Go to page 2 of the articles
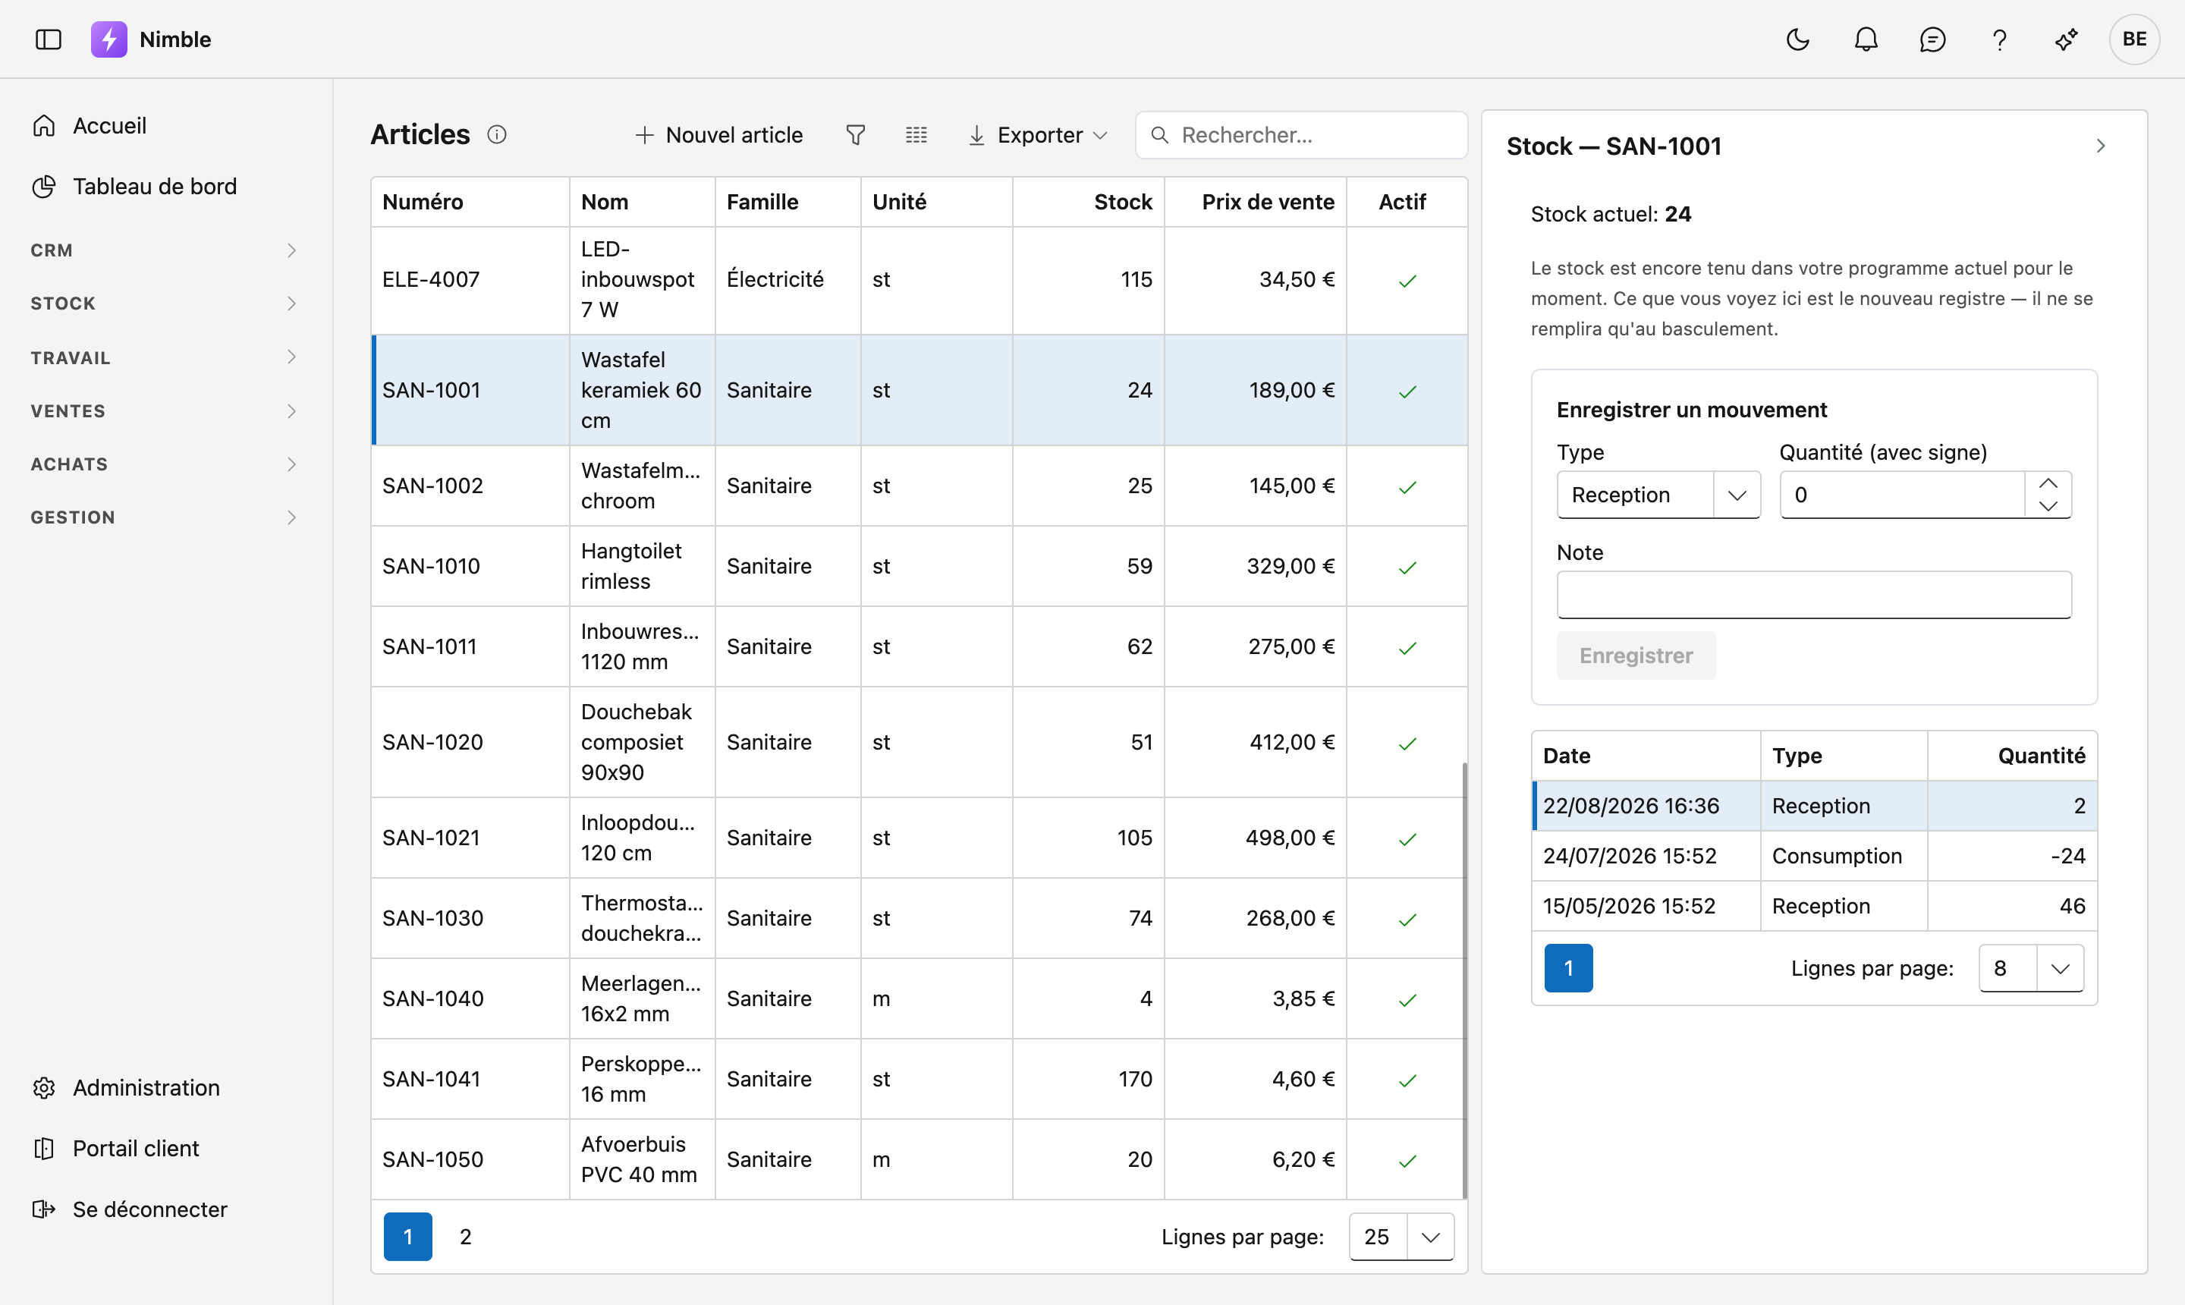 [465, 1237]
